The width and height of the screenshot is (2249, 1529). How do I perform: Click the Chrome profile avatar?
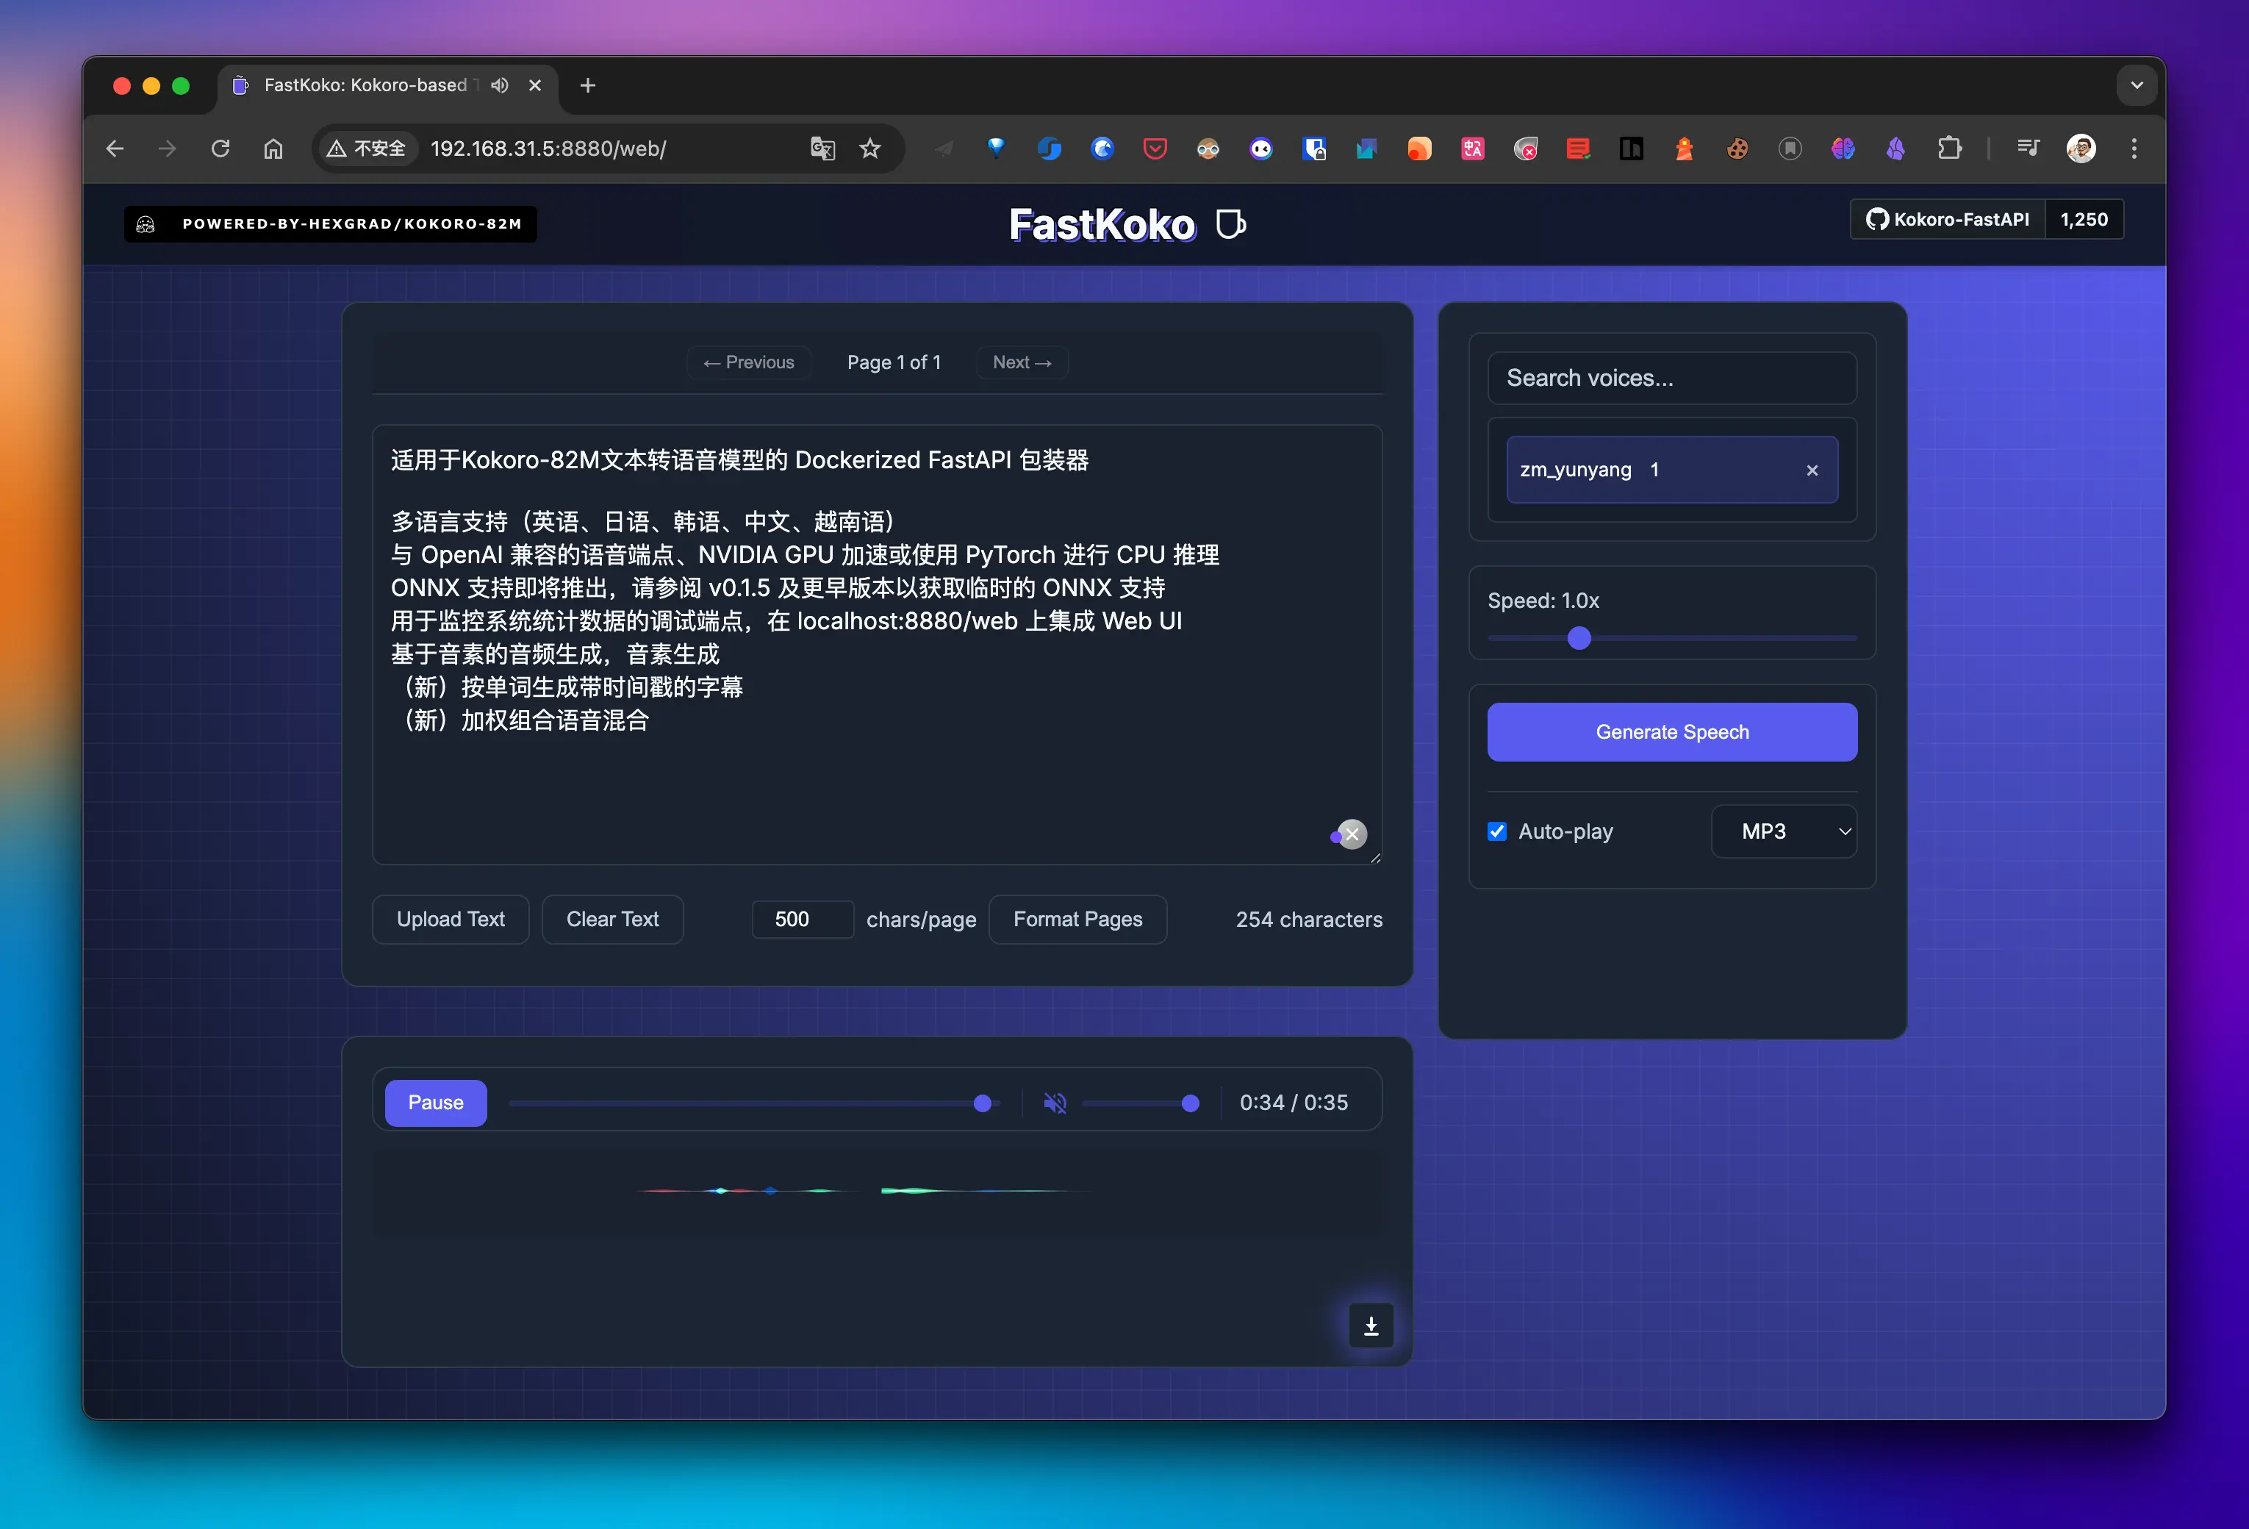tap(2081, 148)
